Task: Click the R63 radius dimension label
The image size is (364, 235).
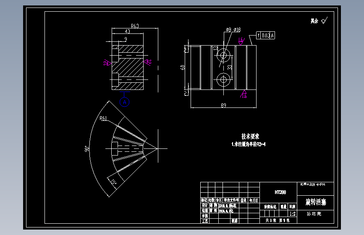Action: click(135, 26)
